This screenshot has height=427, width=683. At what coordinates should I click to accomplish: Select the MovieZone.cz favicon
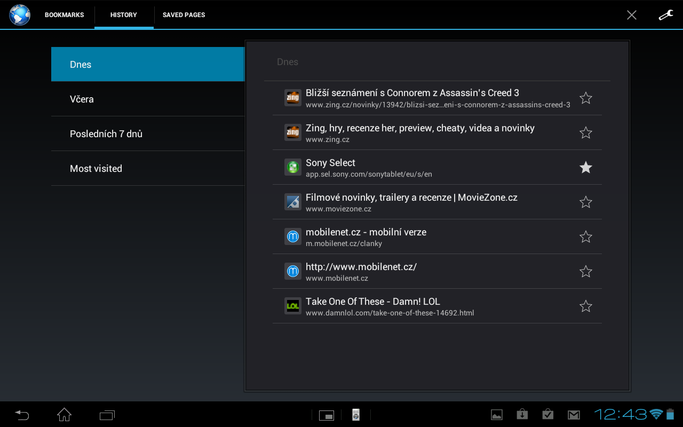(292, 202)
